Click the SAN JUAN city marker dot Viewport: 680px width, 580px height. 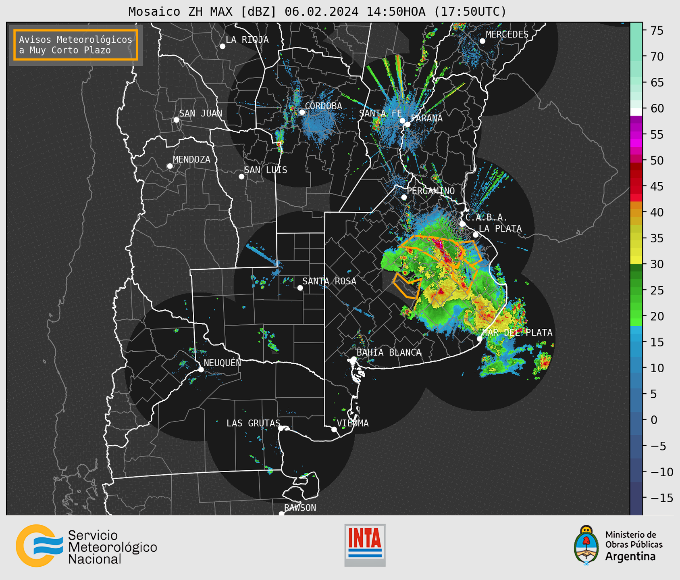tap(176, 120)
